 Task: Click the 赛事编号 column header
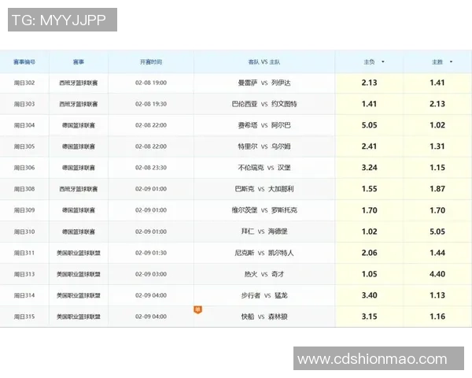(24, 61)
